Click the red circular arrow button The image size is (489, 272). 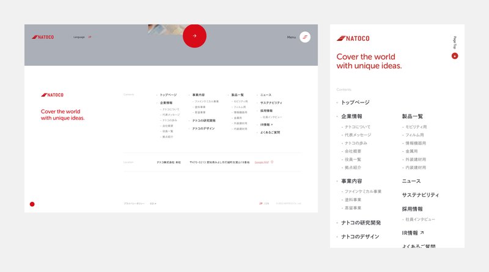coord(194,36)
